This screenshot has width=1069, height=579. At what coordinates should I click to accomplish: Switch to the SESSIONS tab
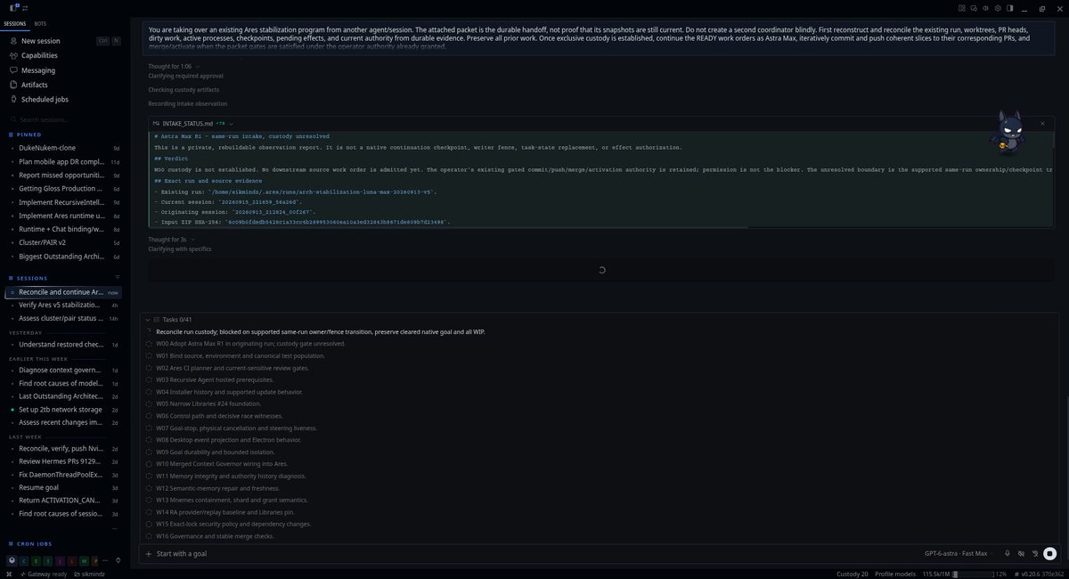[x=15, y=23]
